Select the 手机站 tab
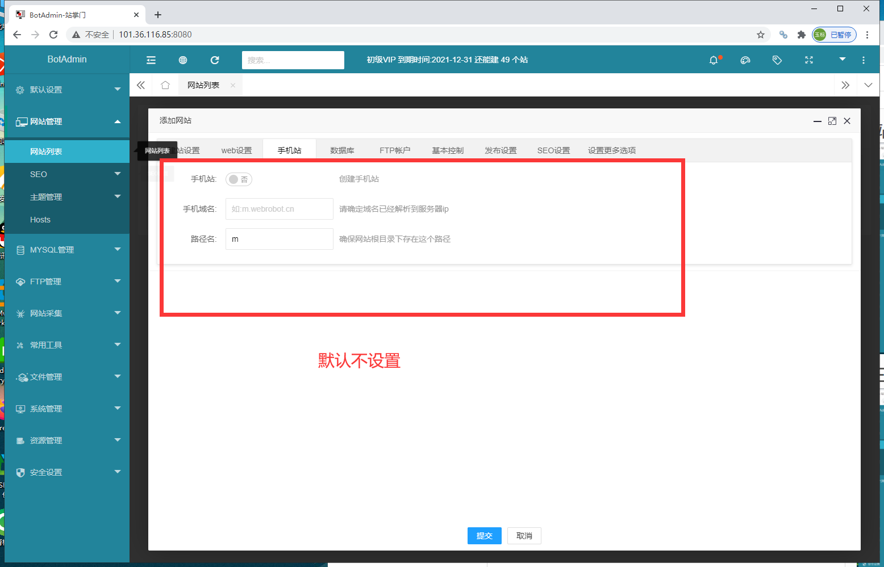The image size is (884, 567). click(x=290, y=150)
